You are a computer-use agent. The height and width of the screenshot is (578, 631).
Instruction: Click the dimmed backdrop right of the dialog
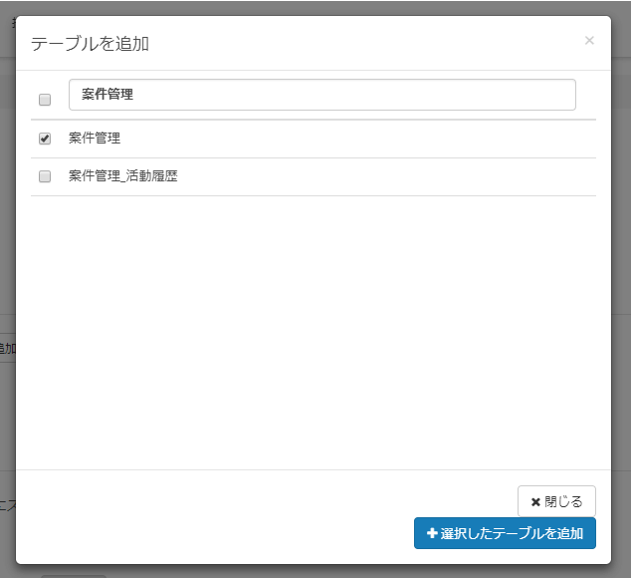[621, 249]
